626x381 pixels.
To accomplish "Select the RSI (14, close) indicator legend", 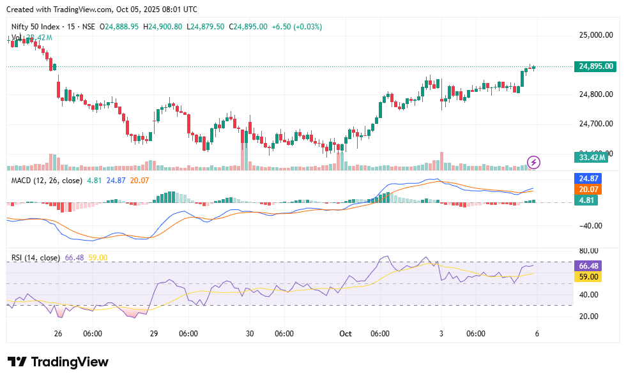I will coord(36,258).
